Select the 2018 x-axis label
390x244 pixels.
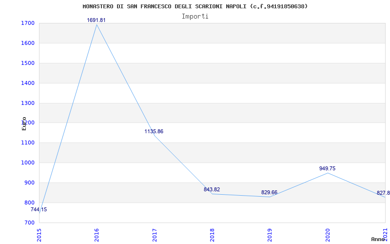tap(212, 235)
